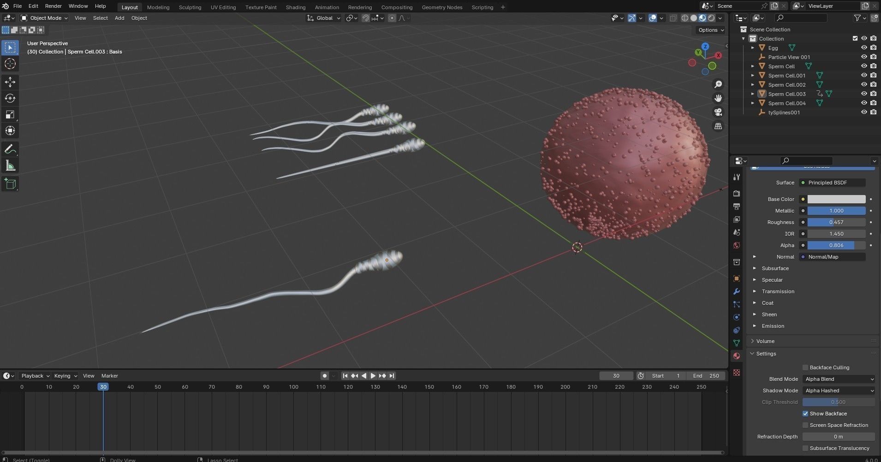The height and width of the screenshot is (462, 881).
Task: Open the Object properties tab
Action: tap(737, 278)
